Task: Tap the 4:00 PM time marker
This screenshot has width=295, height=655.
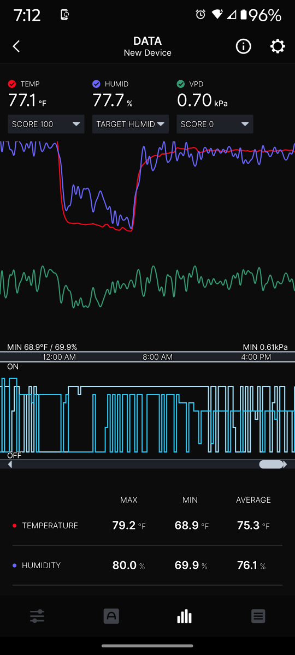Action: coord(256,357)
